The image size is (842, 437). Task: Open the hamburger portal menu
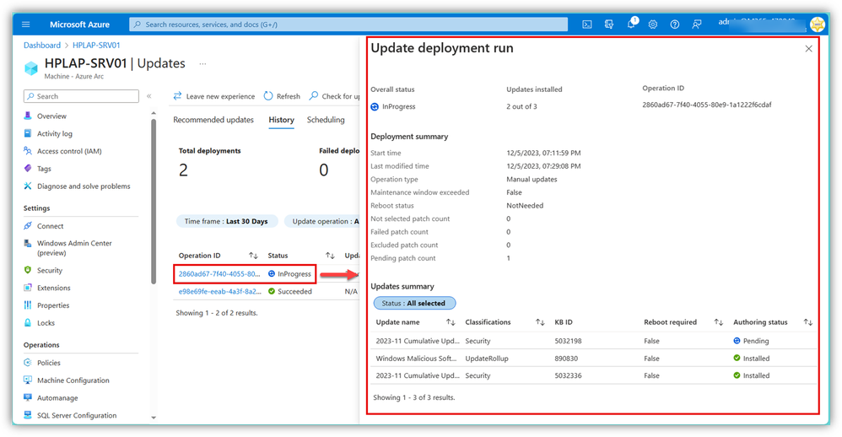tap(26, 24)
